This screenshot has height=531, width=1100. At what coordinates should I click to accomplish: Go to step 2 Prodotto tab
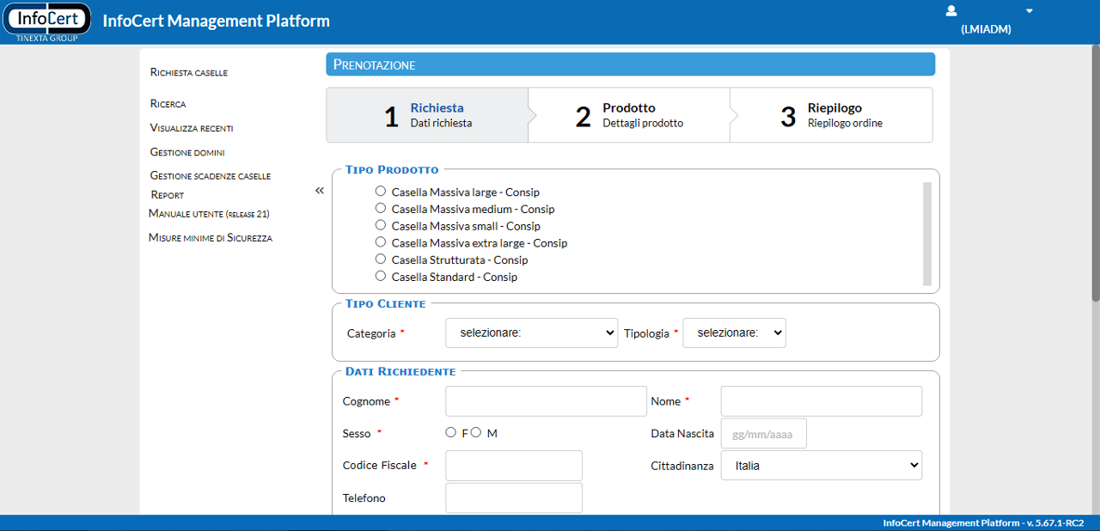[x=628, y=115]
